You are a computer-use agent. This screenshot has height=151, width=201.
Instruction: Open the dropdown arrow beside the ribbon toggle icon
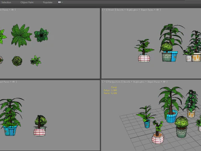coord(62,2)
